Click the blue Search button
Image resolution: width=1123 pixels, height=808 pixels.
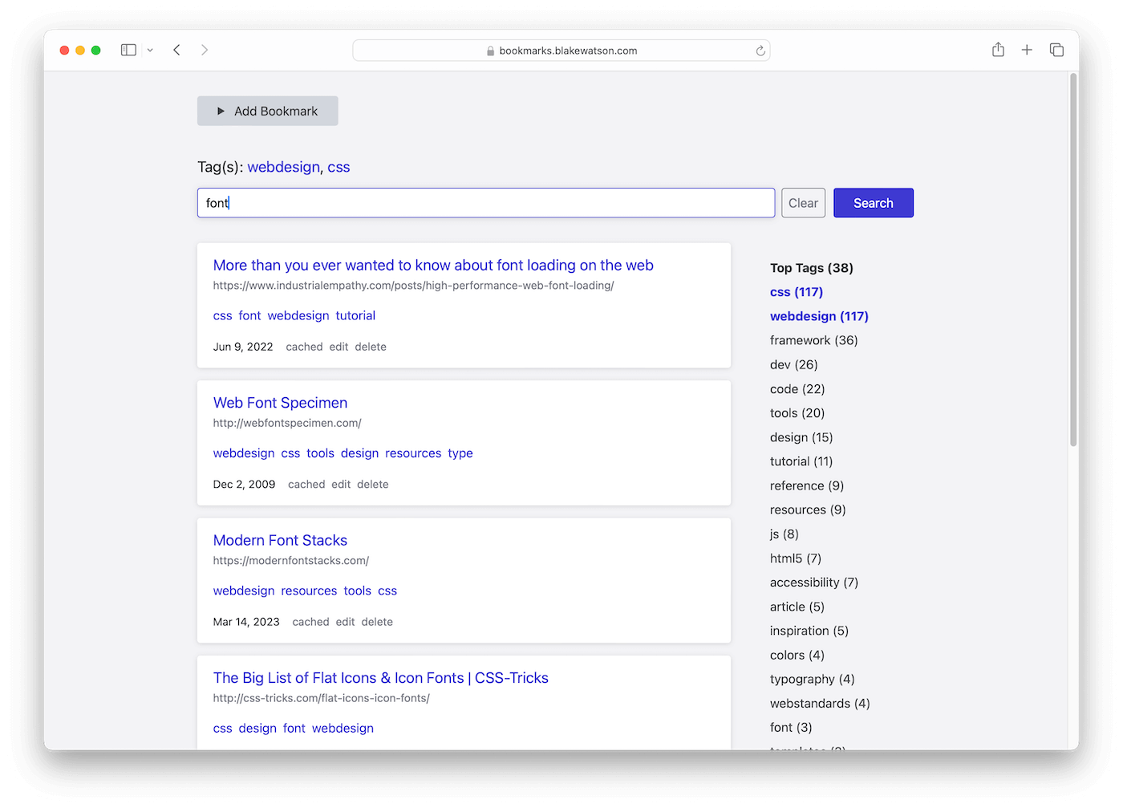(874, 203)
